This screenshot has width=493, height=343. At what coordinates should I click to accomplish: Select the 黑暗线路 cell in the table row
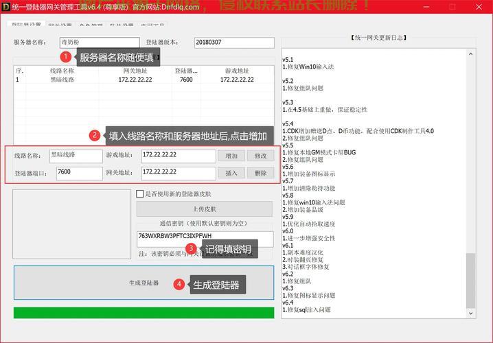(x=62, y=80)
